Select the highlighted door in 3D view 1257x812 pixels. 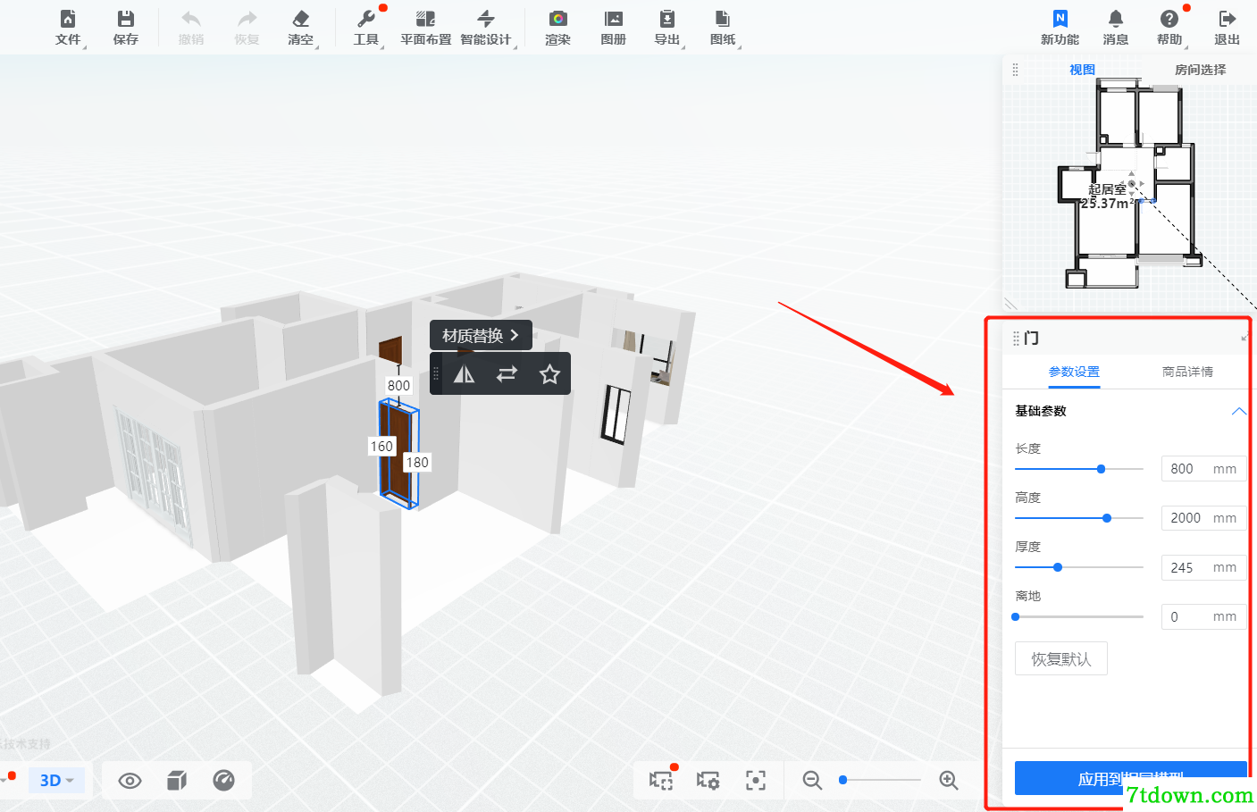[x=398, y=455]
